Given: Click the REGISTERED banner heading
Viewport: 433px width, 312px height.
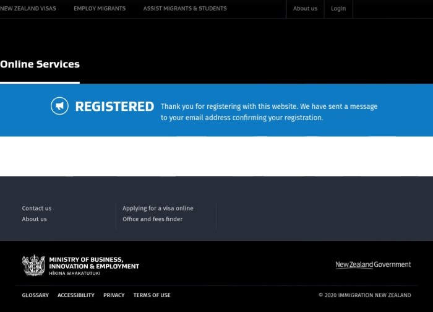Looking at the screenshot, I should pos(114,107).
